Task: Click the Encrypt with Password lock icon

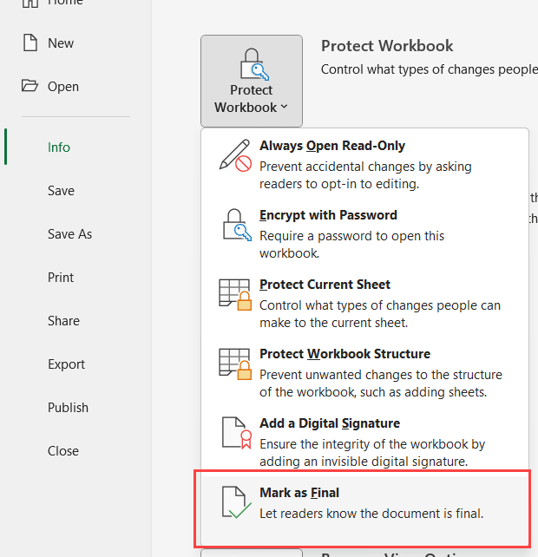Action: (234, 224)
